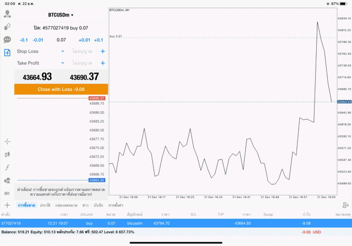Open the accounts profile icon
This screenshot has width=352, height=246.
point(8,14)
